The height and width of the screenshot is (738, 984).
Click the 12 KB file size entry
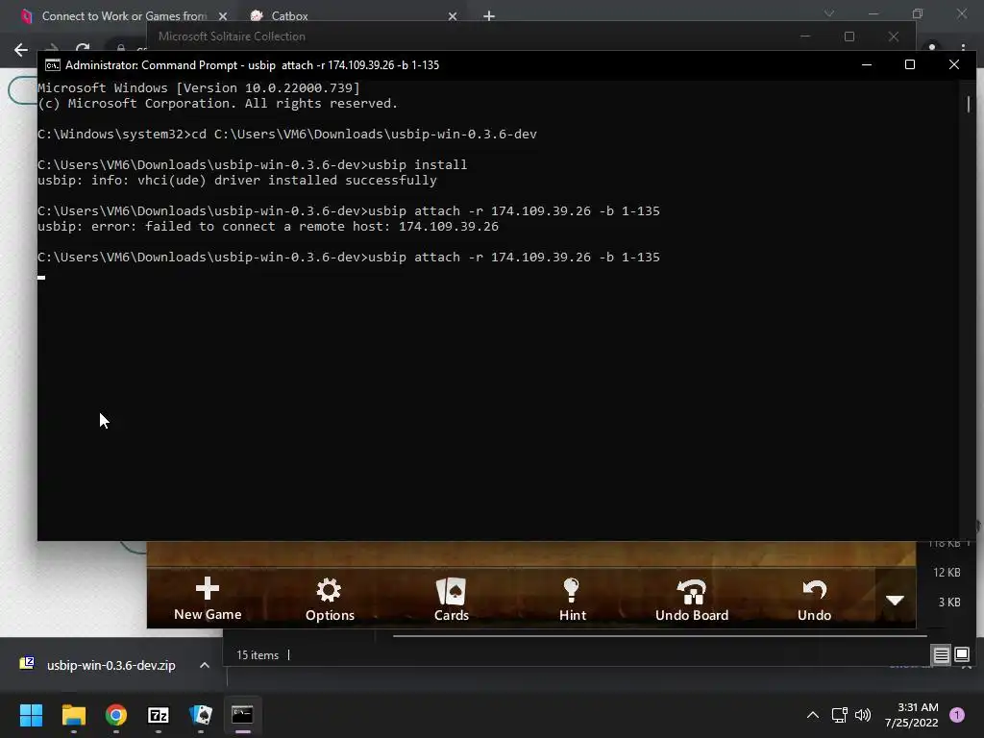[947, 573]
